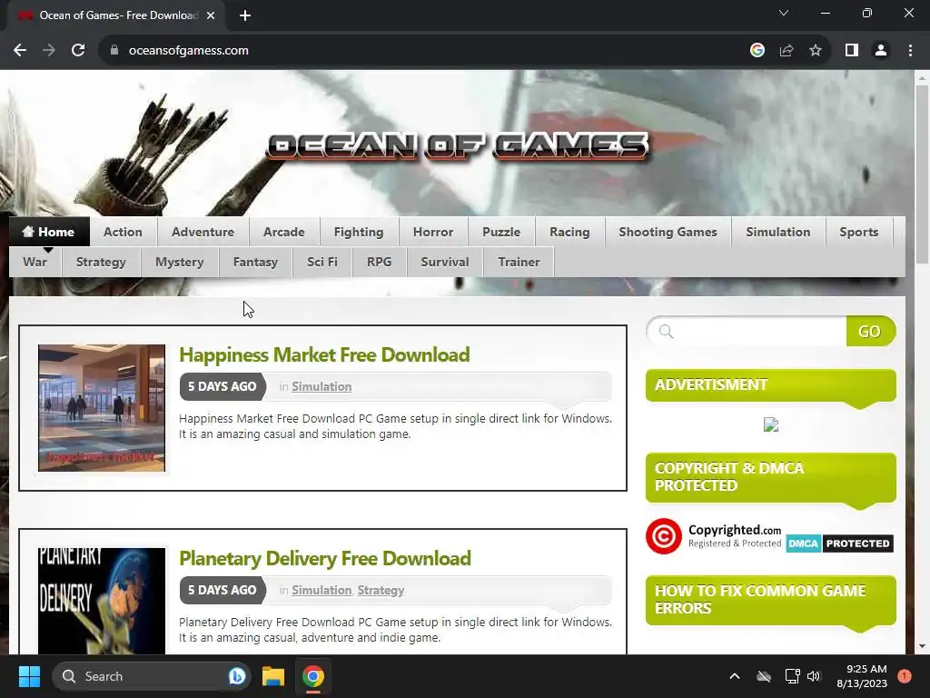Click the DMCA Protected badge
This screenshot has width=930, height=698.
tap(840, 543)
